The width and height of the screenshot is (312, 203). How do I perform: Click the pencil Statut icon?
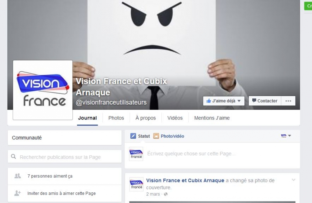[x=133, y=136]
